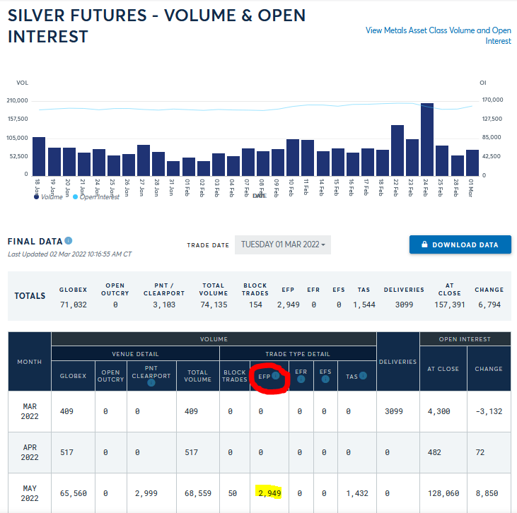Viewport: 517px width, 513px height.
Task: Click the tallest volume bar for 24 Feb
Action: [x=426, y=140]
